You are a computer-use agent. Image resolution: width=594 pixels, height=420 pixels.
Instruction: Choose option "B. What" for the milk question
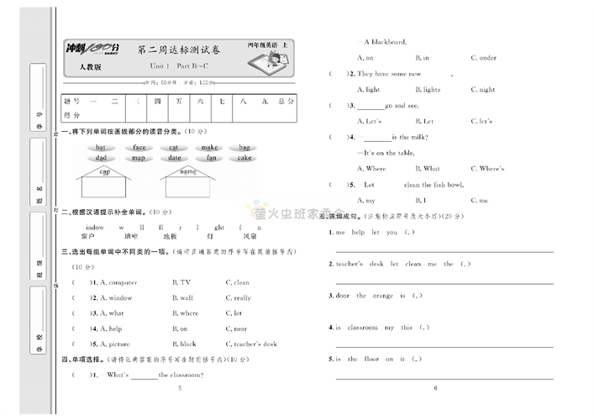coord(428,169)
